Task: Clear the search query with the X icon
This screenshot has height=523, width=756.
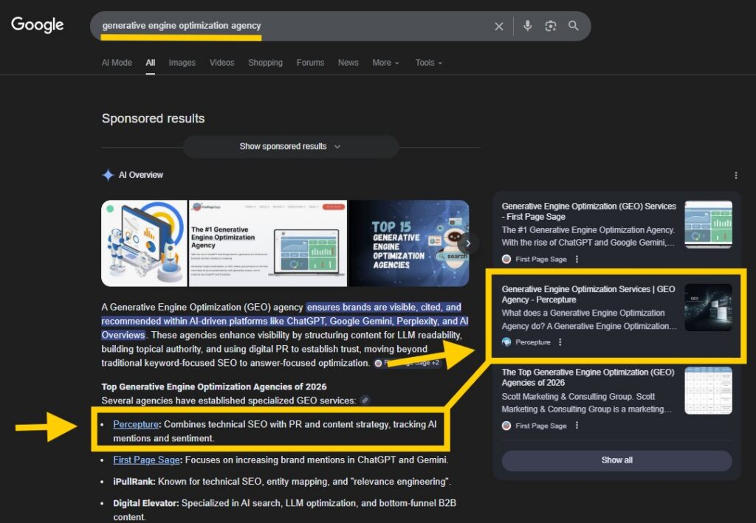Action: [x=498, y=26]
